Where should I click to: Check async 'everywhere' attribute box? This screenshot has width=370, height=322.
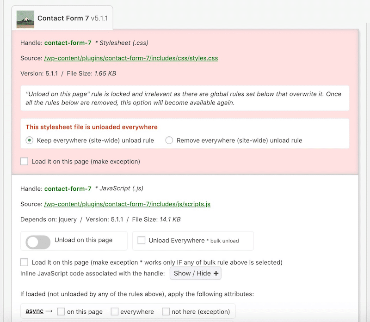pyautogui.click(x=115, y=311)
